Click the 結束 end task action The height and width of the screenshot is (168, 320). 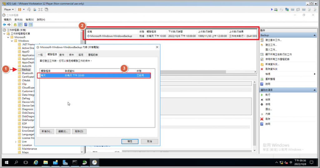tap(268, 99)
